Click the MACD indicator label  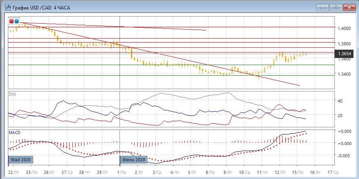coord(15,132)
